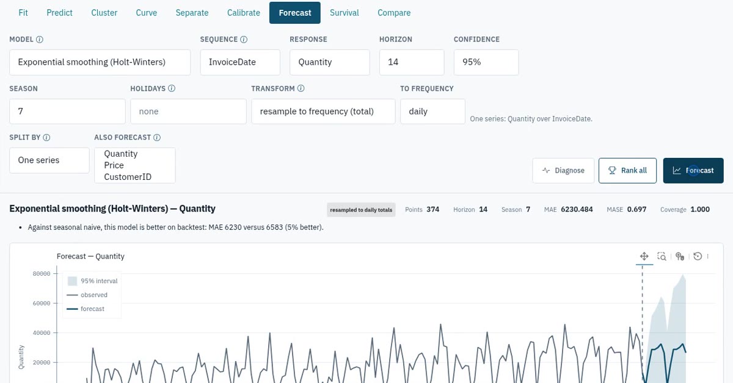Select the Pan tool in chart toolbar
This screenshot has height=383, width=733.
point(644,256)
